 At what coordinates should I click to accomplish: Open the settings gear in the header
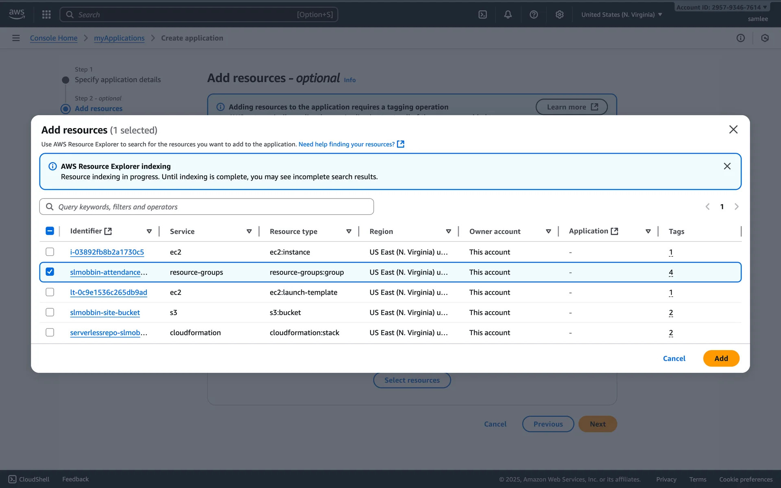click(559, 15)
